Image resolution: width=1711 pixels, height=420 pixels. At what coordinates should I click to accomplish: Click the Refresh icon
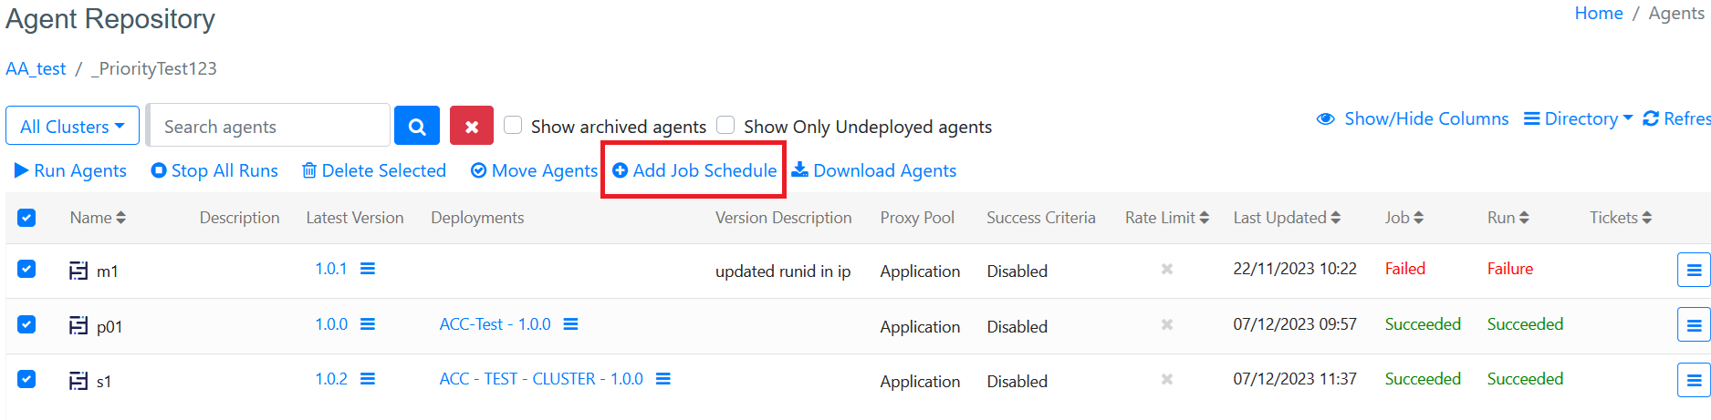[x=1651, y=118]
